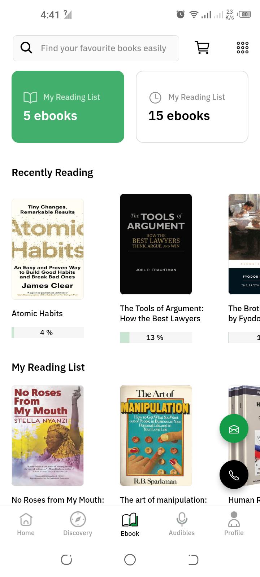This screenshot has height=577, width=260.
Task: Open green My Reading List 5 ebooks card
Action: tap(68, 107)
